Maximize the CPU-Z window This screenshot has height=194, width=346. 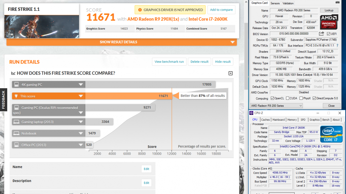pos(328,113)
